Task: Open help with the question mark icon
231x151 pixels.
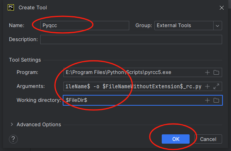Action: (x=13, y=139)
